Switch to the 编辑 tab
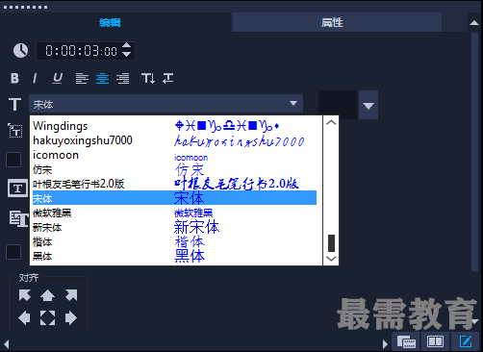This screenshot has width=483, height=352. coord(110,23)
